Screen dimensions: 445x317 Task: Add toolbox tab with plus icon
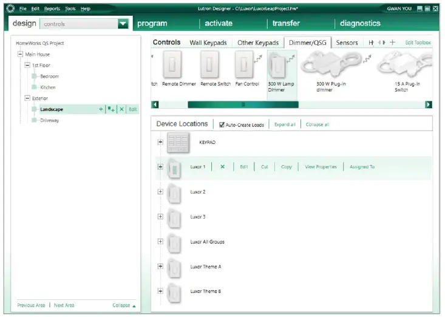[x=392, y=43]
